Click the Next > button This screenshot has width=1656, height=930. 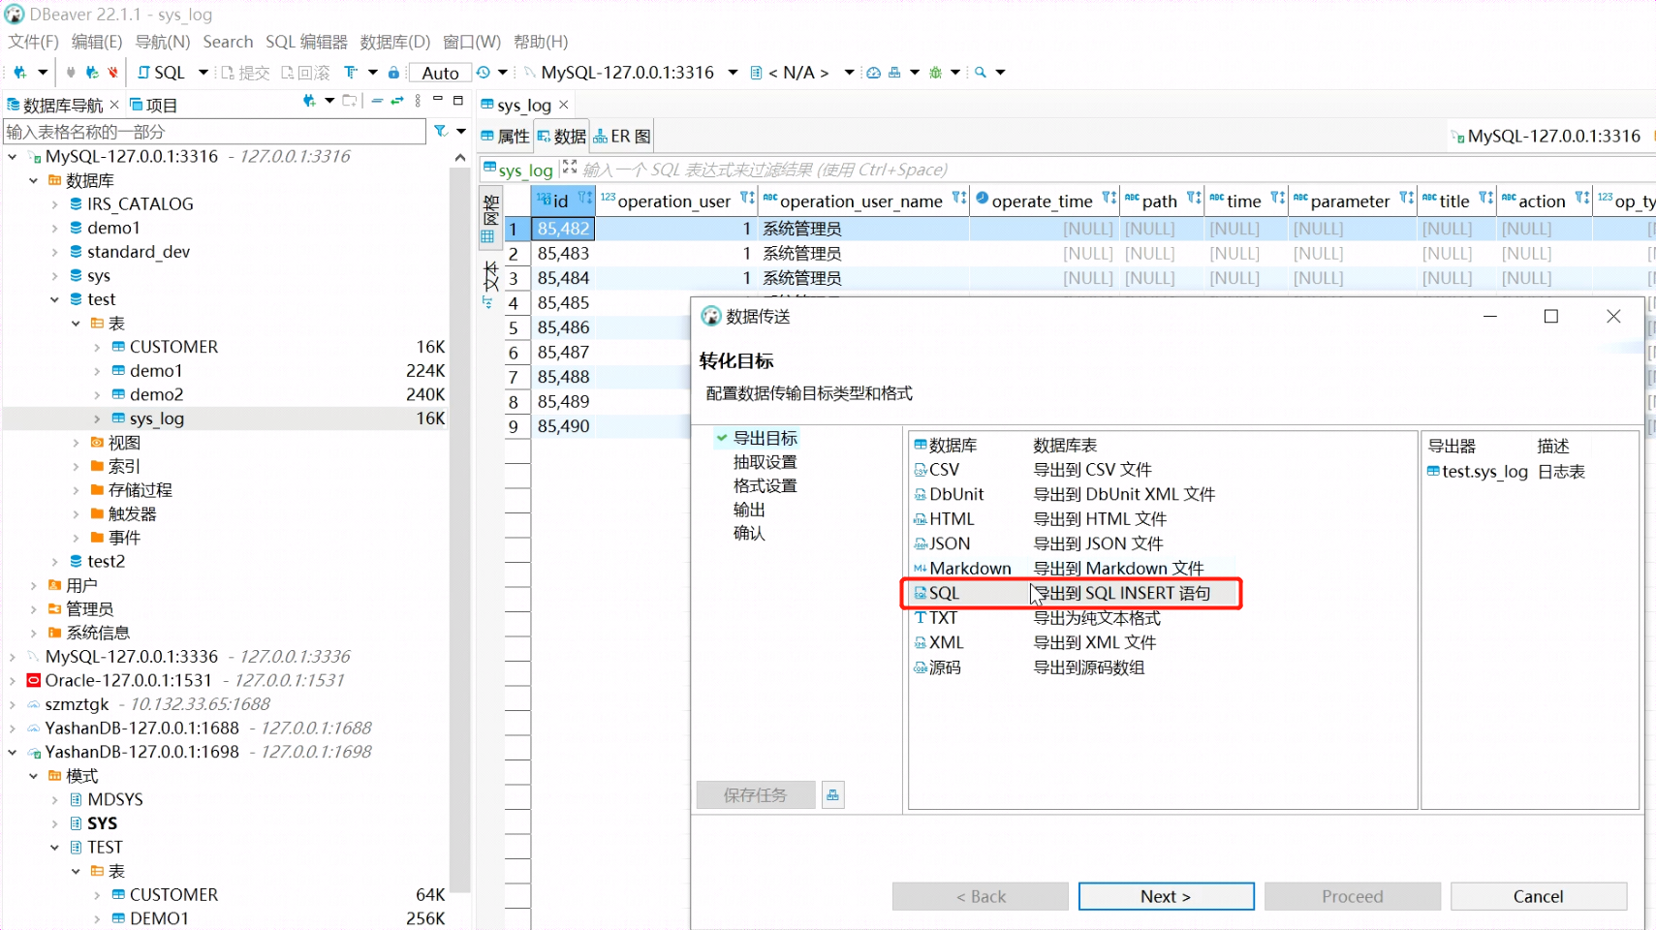click(x=1166, y=896)
